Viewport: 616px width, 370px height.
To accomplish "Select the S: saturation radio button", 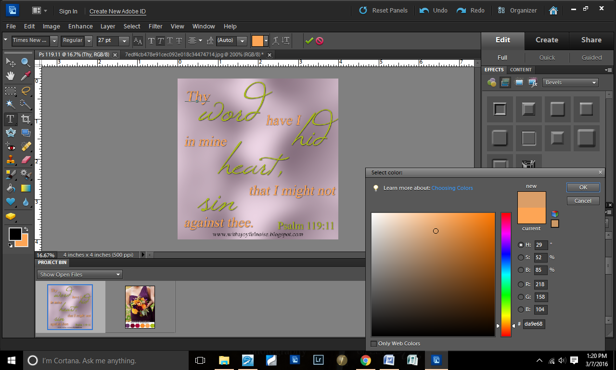I will (521, 257).
